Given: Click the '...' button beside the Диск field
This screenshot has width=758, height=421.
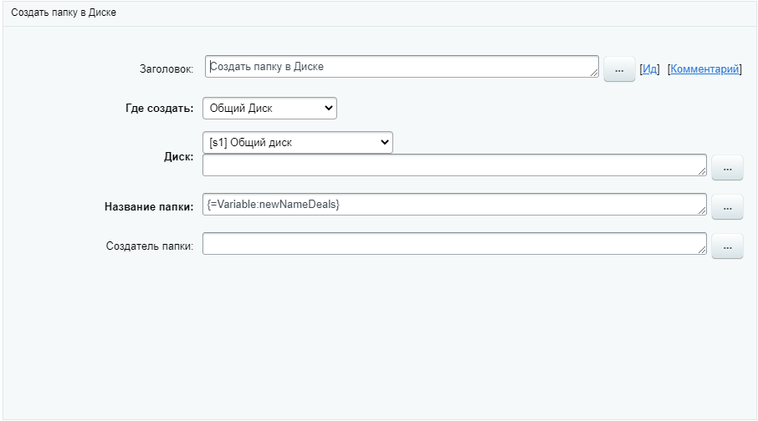Looking at the screenshot, I should [727, 168].
